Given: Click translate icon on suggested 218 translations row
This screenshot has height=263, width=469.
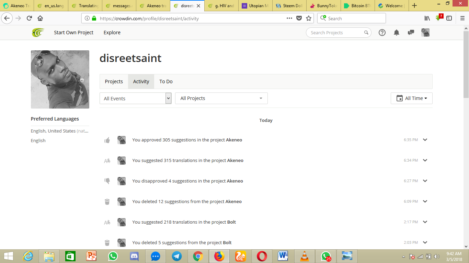Looking at the screenshot, I should [107, 222].
